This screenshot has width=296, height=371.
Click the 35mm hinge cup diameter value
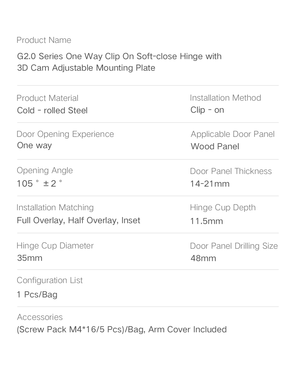click(30, 258)
